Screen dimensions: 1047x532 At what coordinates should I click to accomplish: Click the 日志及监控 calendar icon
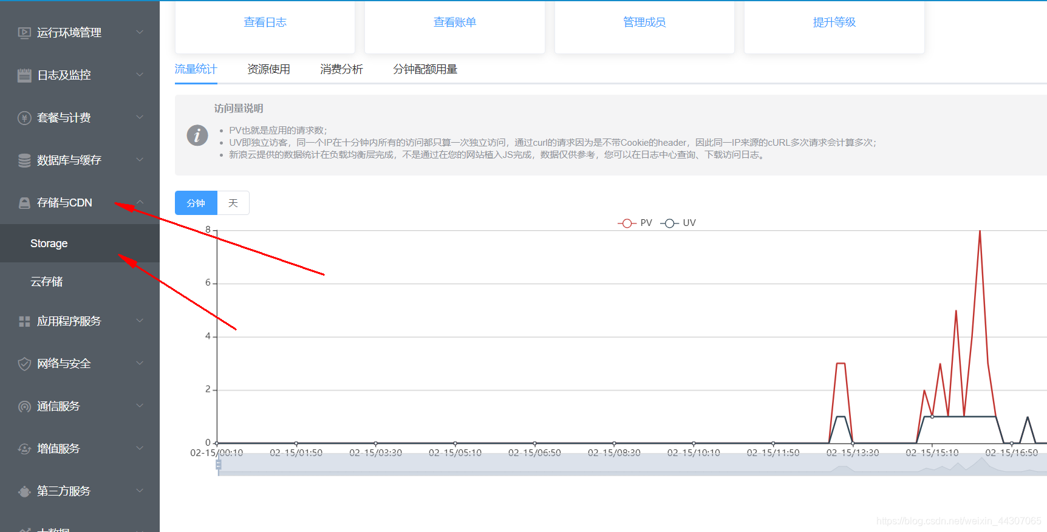[24, 75]
